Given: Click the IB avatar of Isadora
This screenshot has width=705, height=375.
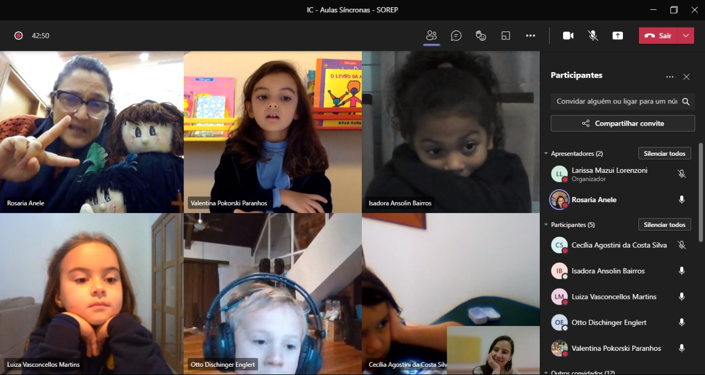Looking at the screenshot, I should tap(560, 271).
